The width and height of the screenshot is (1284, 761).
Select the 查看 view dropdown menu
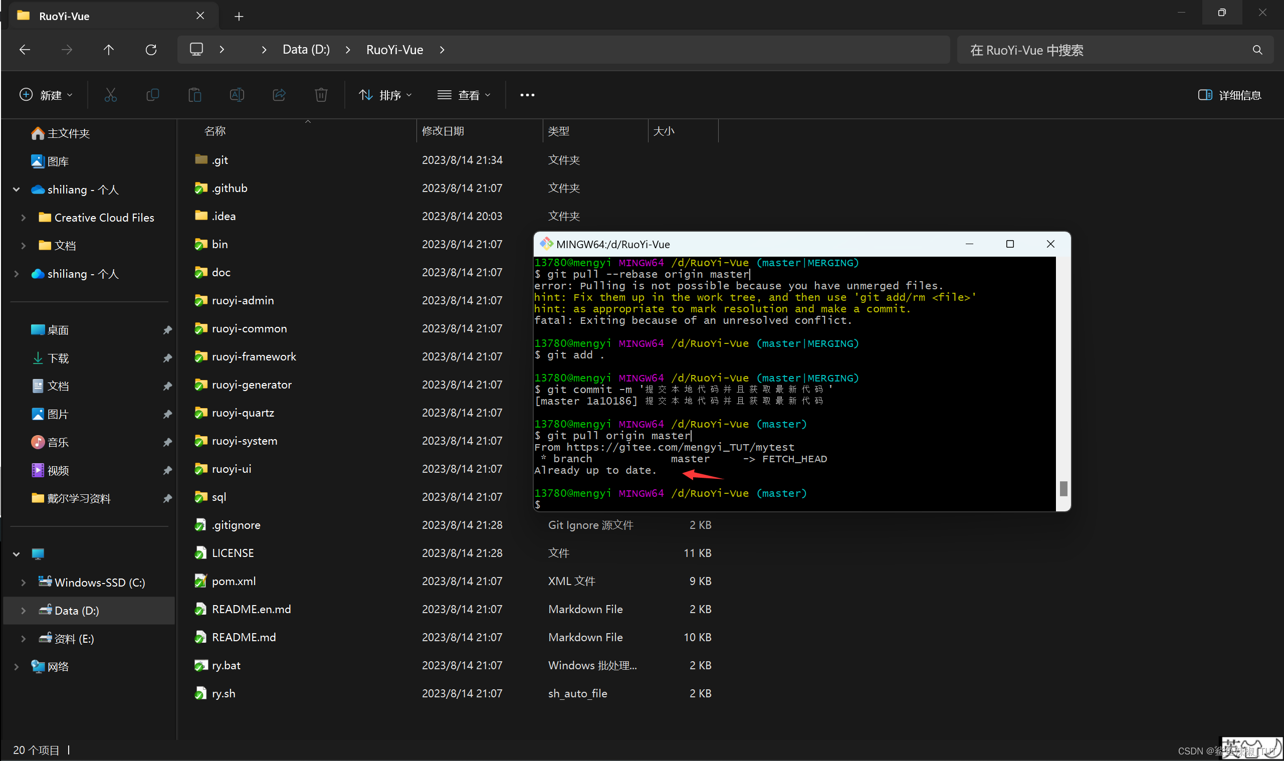pos(466,93)
